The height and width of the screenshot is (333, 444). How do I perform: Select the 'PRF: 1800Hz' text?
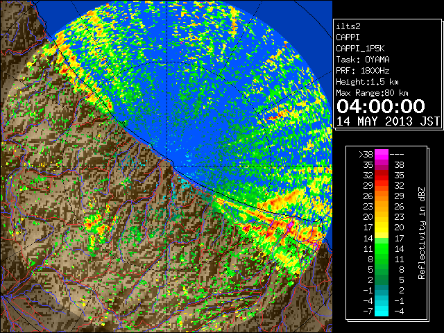363,71
